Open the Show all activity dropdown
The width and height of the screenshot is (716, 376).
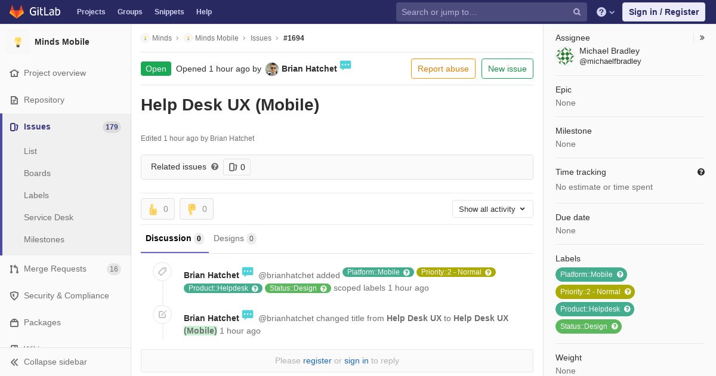492,209
